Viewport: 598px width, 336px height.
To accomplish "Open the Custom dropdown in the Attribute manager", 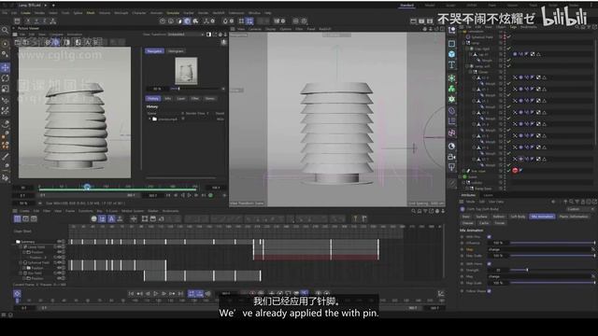I will coord(580,209).
